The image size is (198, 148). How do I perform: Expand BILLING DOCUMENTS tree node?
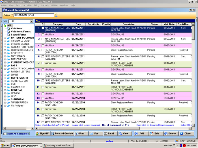tap(5, 50)
